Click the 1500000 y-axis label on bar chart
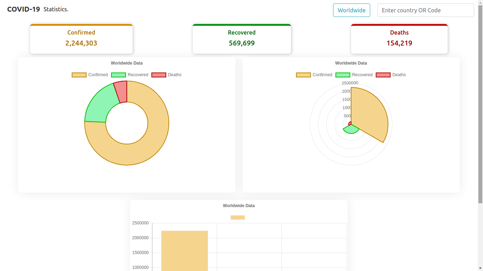483x271 pixels. (x=140, y=253)
